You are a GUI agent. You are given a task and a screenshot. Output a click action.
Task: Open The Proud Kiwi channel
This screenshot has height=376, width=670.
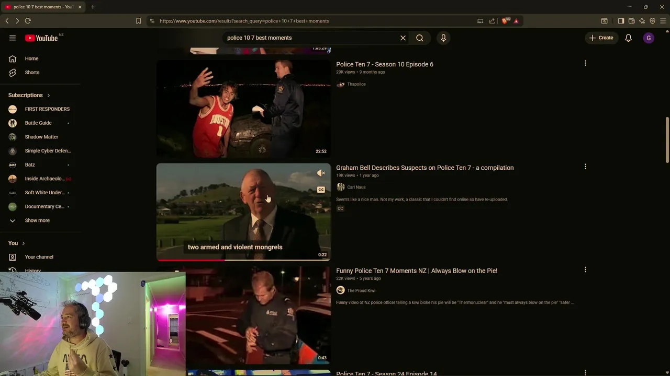coord(361,290)
